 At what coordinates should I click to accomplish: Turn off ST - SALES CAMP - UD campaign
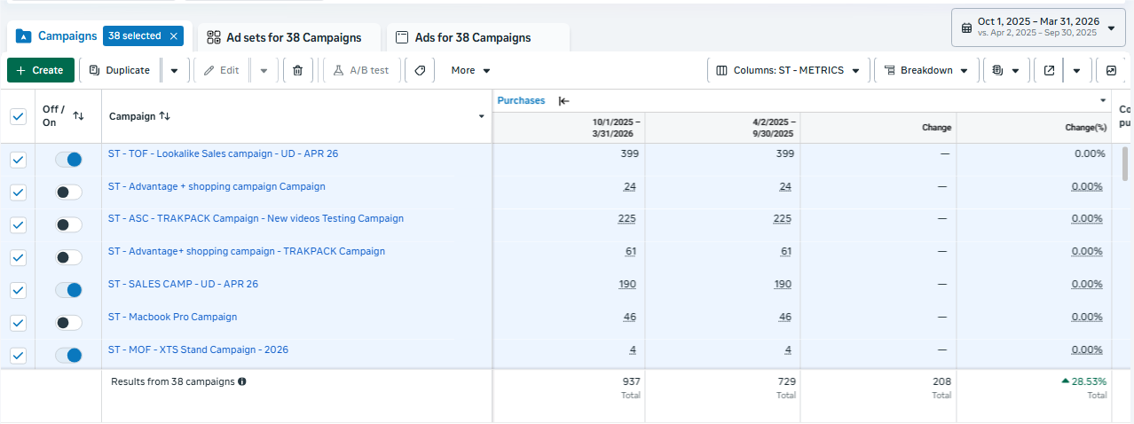(x=68, y=290)
